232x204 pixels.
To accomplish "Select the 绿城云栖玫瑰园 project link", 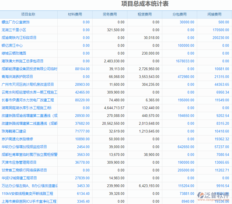I will 14,53.
